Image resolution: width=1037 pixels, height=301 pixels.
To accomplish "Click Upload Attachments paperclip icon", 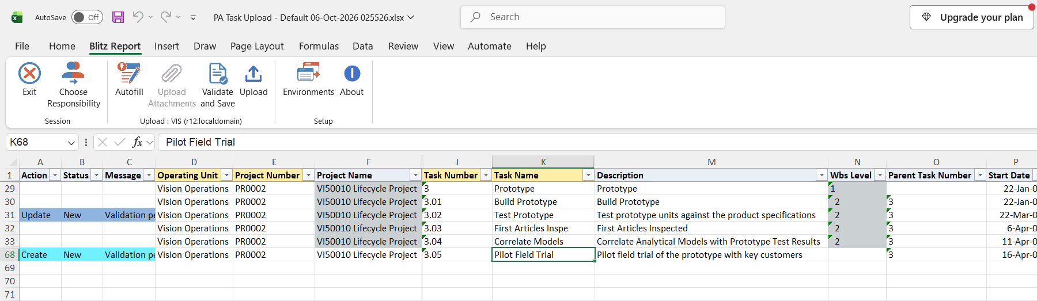I will point(172,74).
